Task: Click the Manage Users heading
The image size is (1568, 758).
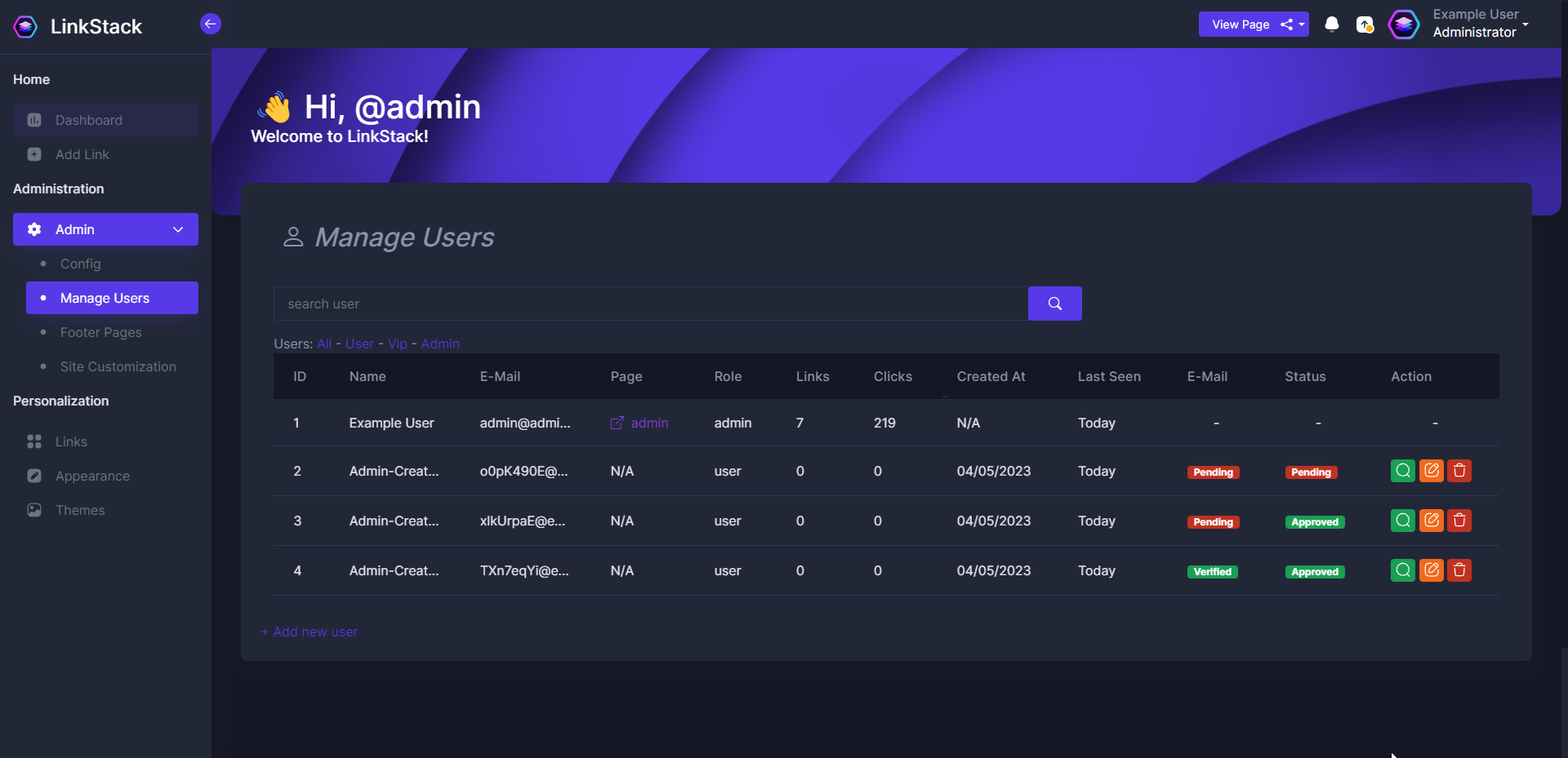Action: click(x=404, y=237)
